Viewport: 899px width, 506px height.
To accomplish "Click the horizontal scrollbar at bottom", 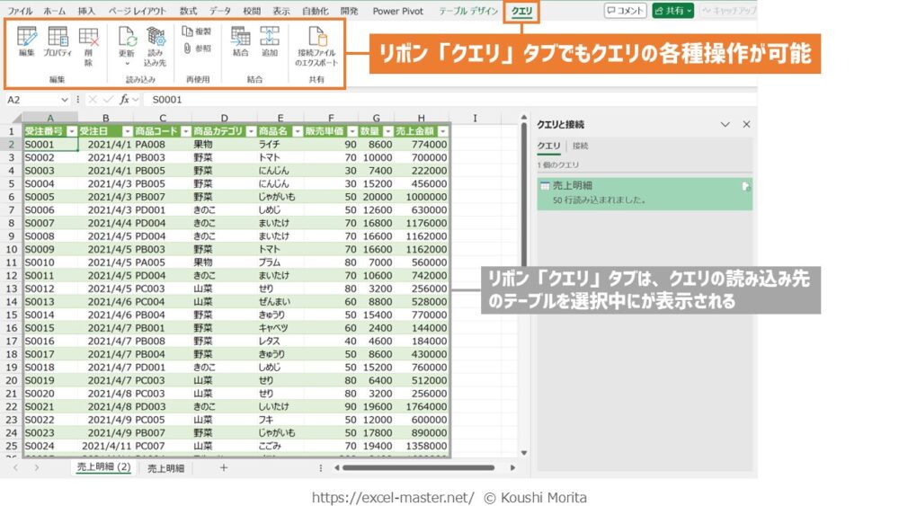I will pos(414,467).
